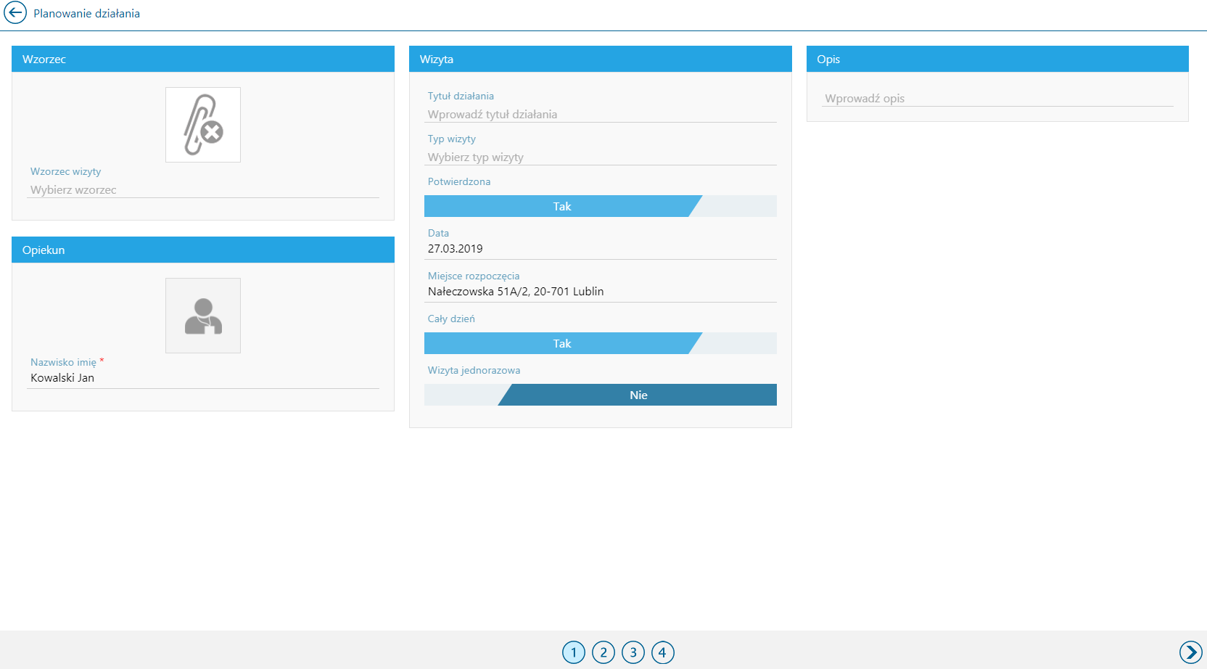This screenshot has height=669, width=1207.
Task: Click the Wizyta panel header
Action: pyautogui.click(x=601, y=59)
